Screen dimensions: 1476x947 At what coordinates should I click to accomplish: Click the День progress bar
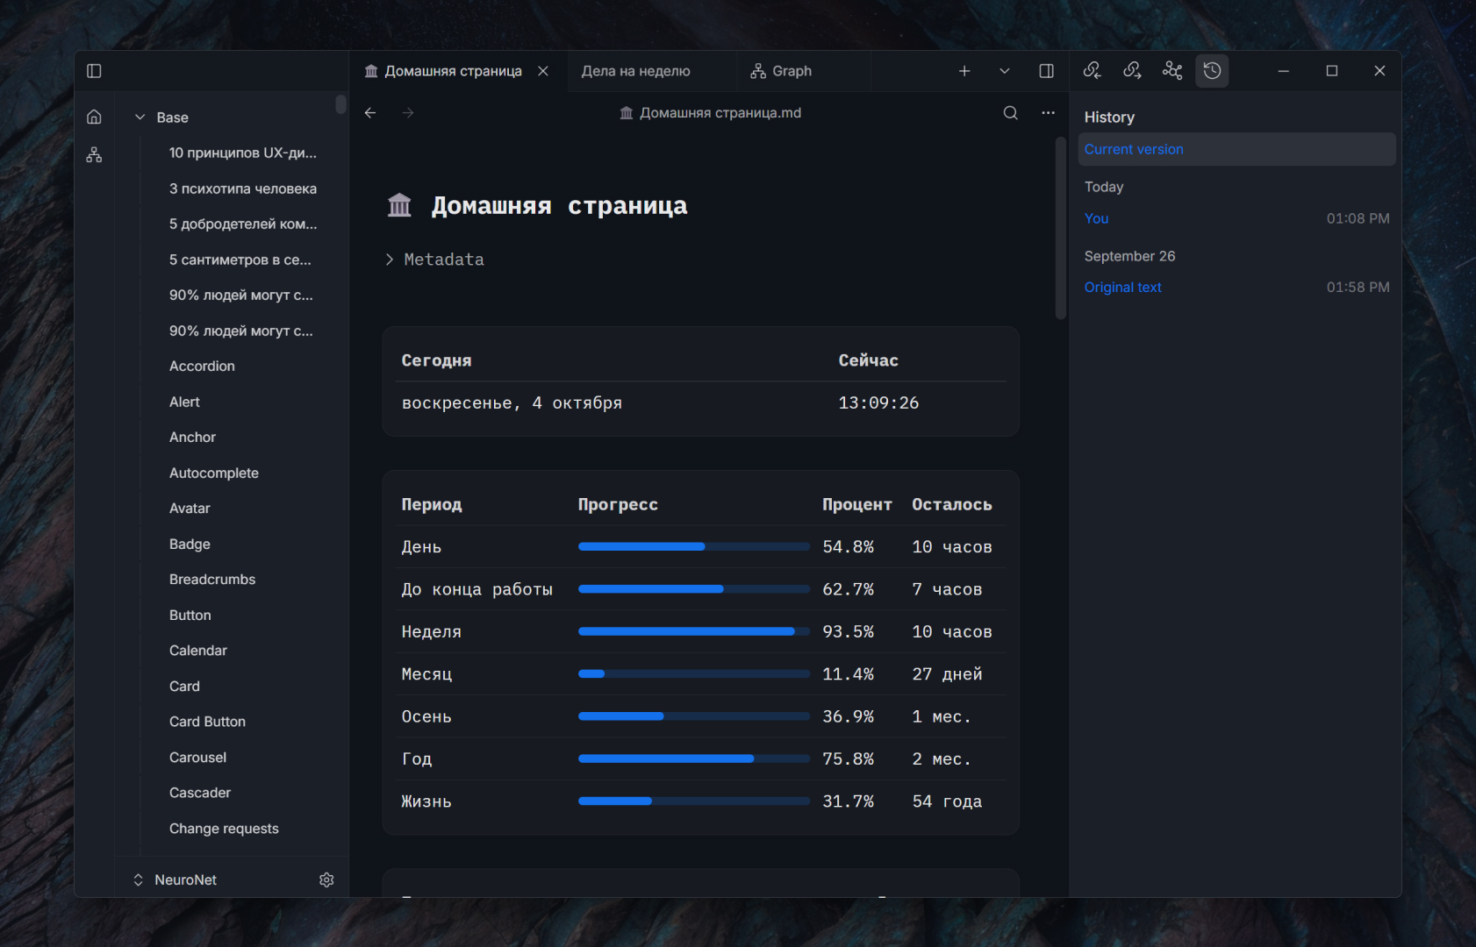[x=693, y=546]
